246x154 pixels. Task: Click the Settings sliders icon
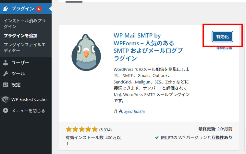tap(6, 85)
